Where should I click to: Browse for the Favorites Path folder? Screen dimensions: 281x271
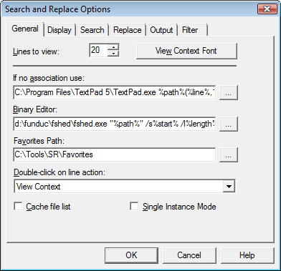pos(228,154)
